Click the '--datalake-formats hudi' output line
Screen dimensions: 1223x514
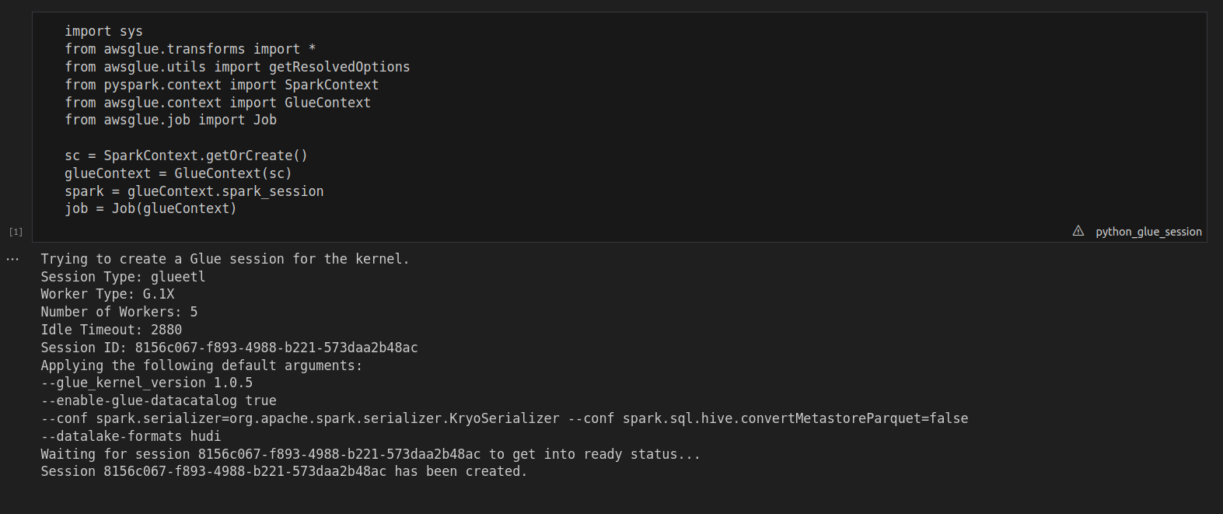(x=131, y=436)
